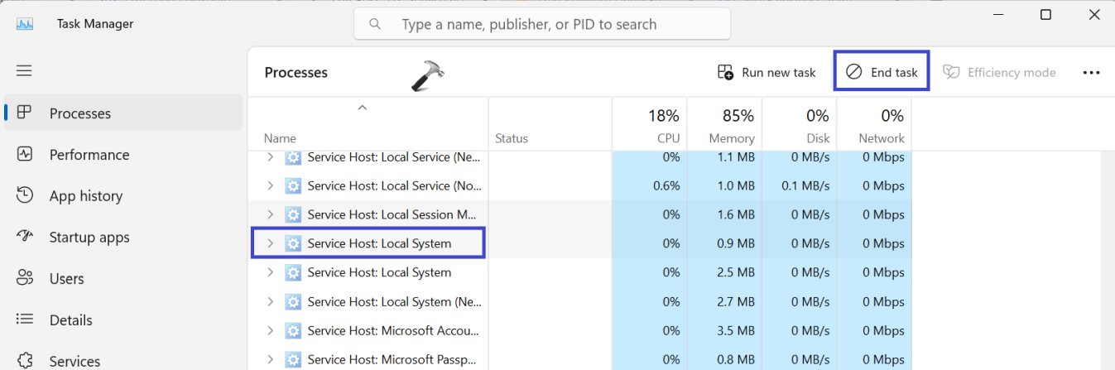Click the three-dots more options icon
Viewport: 1115px width, 370px height.
click(1091, 73)
